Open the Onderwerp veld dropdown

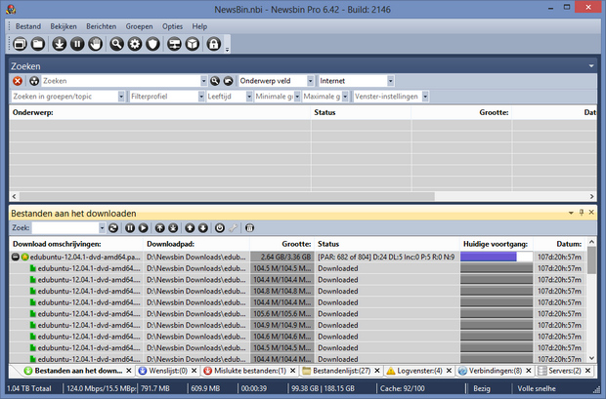point(311,81)
